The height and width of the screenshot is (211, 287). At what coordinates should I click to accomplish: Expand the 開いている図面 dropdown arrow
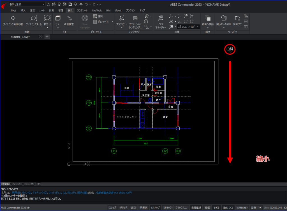coord(224,28)
